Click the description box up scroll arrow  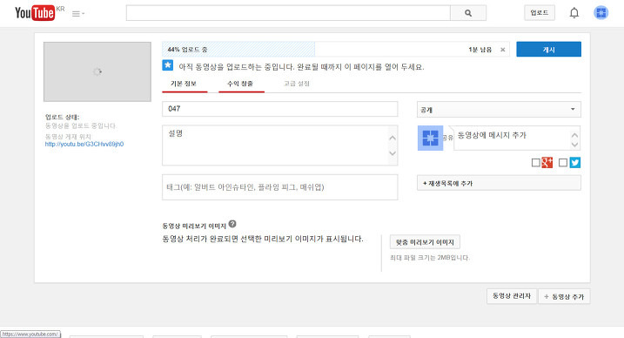pos(393,138)
